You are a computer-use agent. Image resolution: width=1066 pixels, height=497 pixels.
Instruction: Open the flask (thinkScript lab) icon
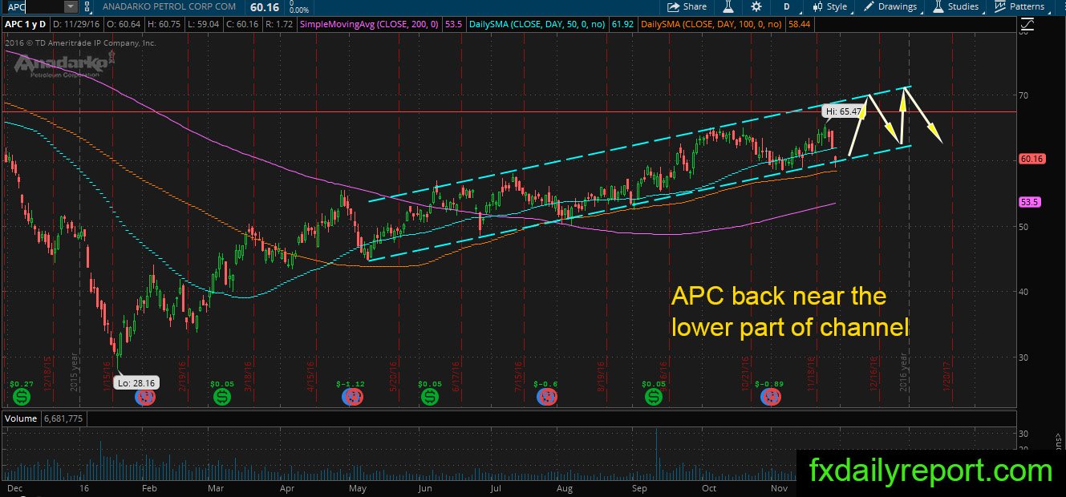click(729, 6)
